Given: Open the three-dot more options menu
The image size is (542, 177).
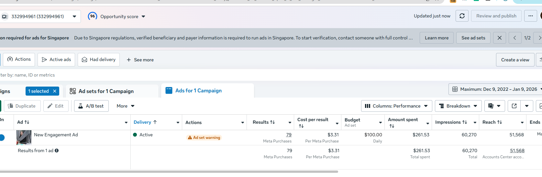Looking at the screenshot, I should 531,16.
